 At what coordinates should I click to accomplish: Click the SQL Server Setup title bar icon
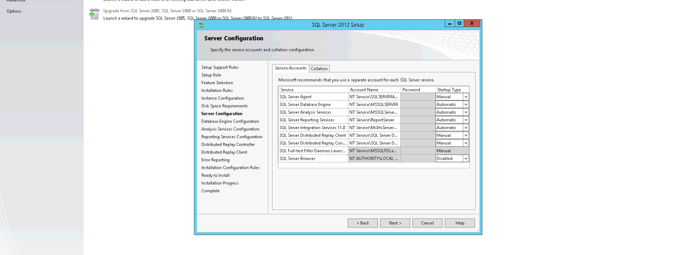click(200, 24)
